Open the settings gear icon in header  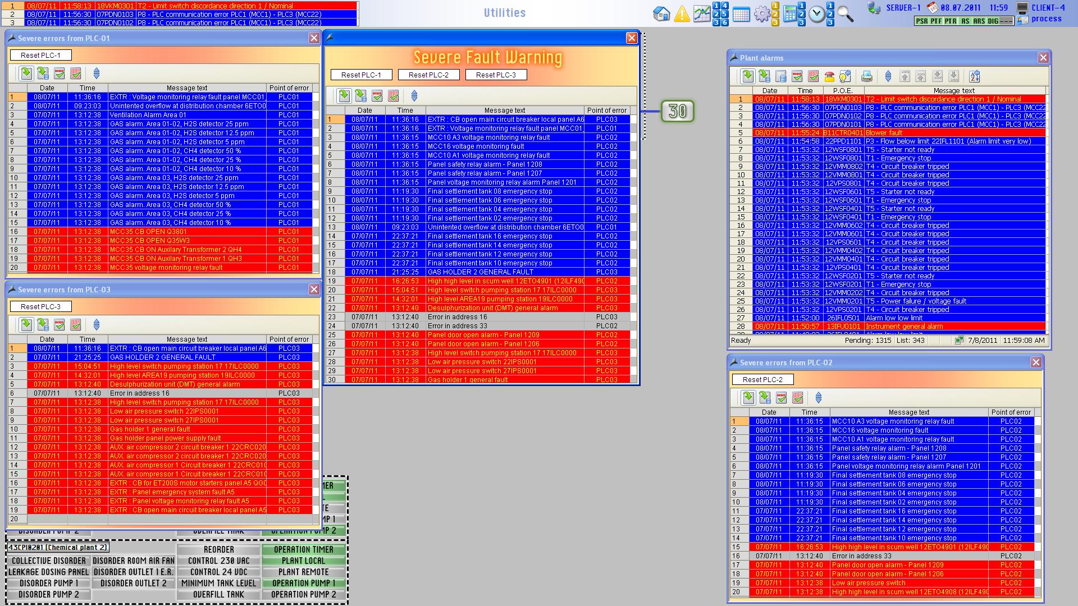pos(761,13)
